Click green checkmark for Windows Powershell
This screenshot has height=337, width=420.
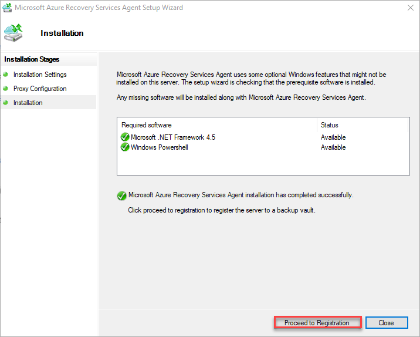(125, 147)
